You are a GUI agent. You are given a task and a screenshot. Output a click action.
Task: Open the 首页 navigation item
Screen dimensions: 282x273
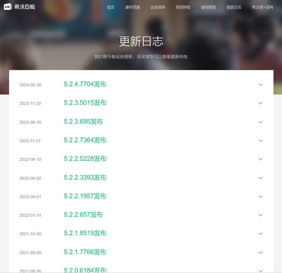(x=111, y=7)
